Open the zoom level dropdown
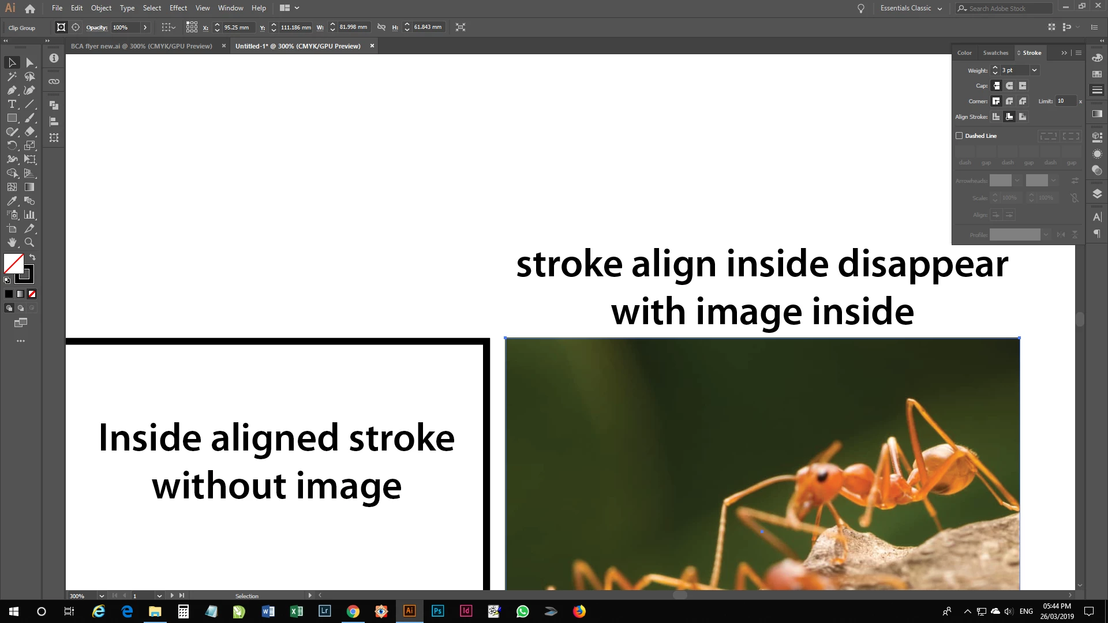Viewport: 1108px width, 623px height. pyautogui.click(x=102, y=596)
